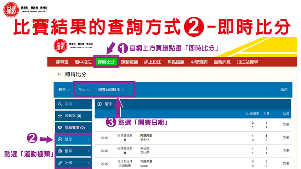Open the 賽果 dropdown
This screenshot has height=169, width=301.
(x=64, y=90)
